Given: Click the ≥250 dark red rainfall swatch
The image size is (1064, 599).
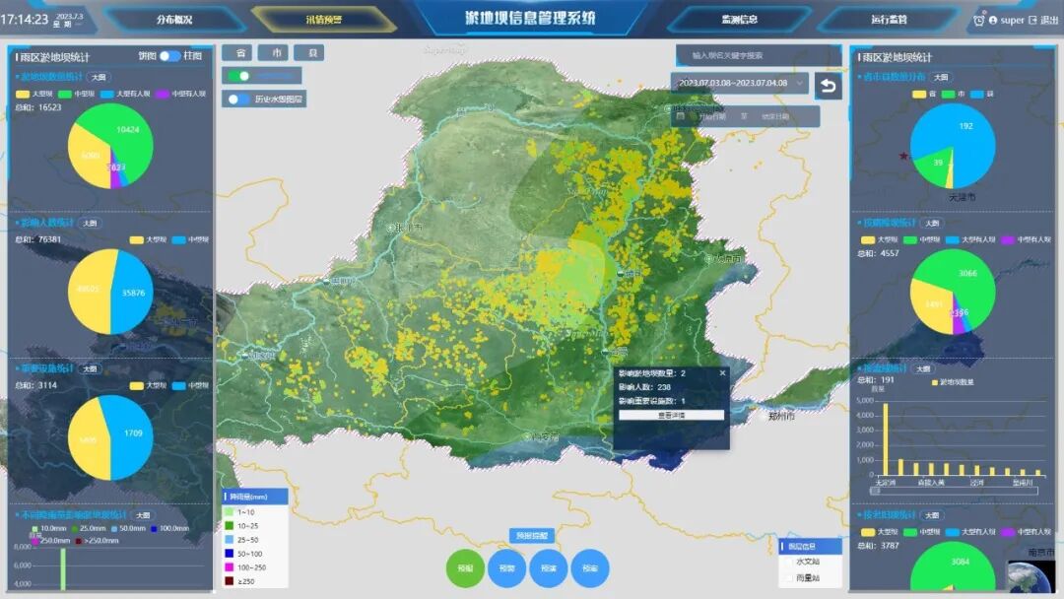Looking at the screenshot, I should click(230, 581).
